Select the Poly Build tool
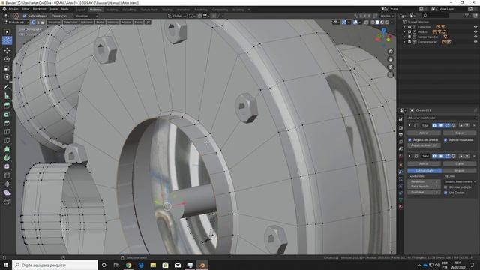Screen dimensions: 480x270 (7, 149)
